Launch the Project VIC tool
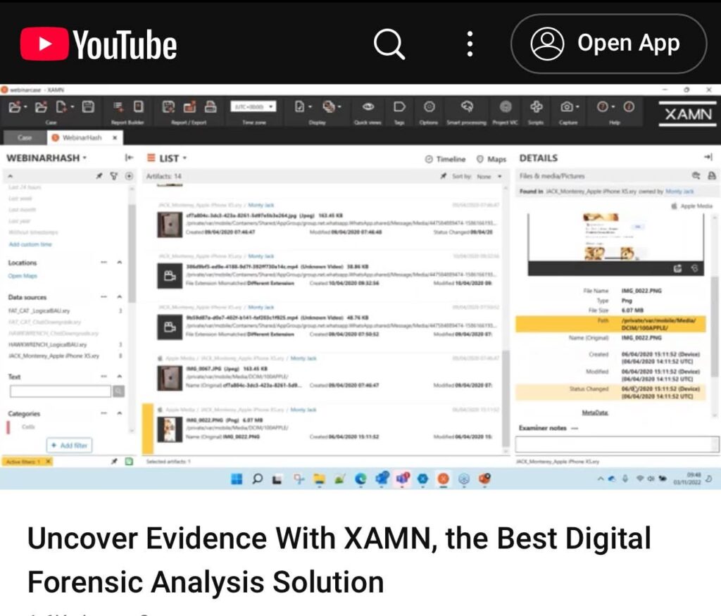721x616 pixels. click(x=505, y=107)
